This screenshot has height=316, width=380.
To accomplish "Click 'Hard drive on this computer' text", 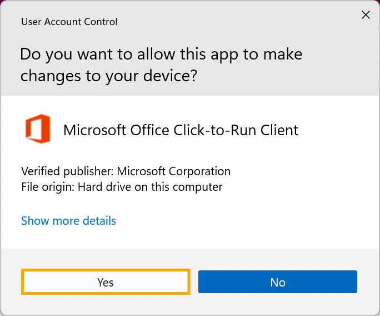I will 150,187.
